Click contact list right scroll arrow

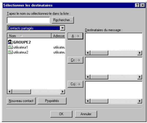(x=63, y=92)
